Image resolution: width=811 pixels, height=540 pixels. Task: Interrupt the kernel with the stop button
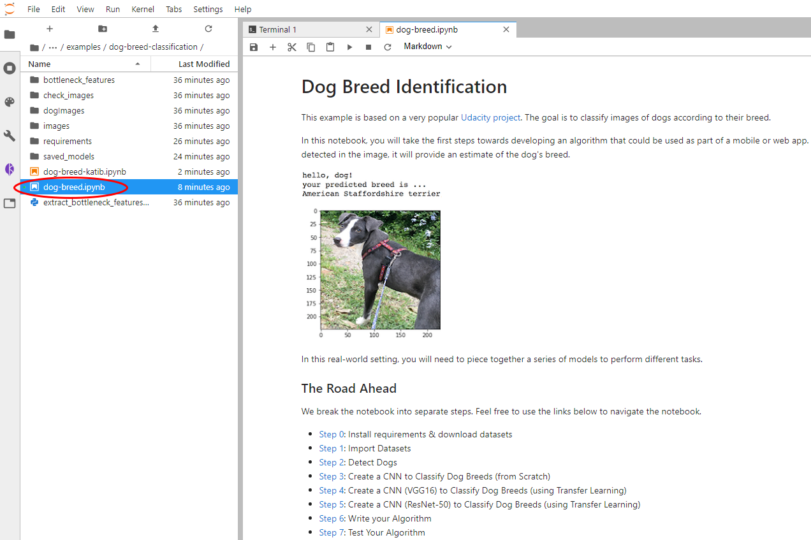(x=369, y=47)
